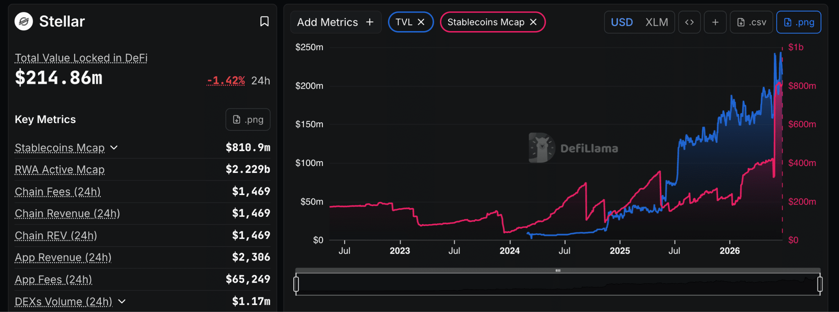Click the $1.17m DEXs Volume value
Screen dimensions: 839x312
(251, 302)
